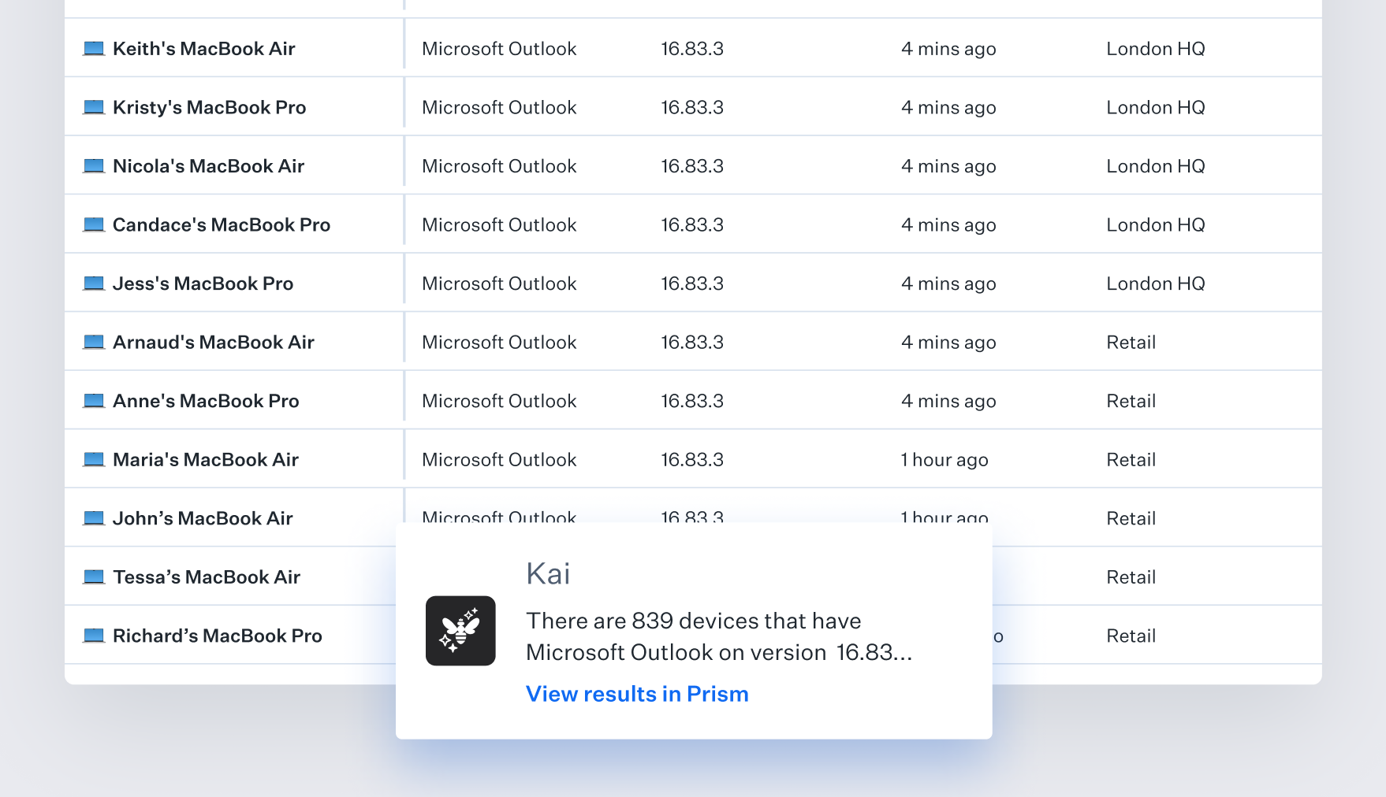Click the laptop icon beside Candace's MacBook Pro
Viewport: 1386px width, 797px height.
[x=94, y=225]
